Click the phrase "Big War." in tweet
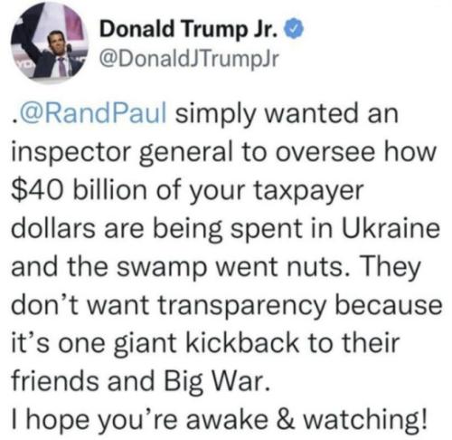 (216, 381)
